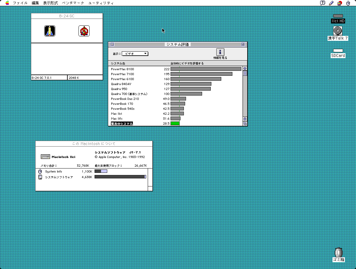Image resolution: width=356 pixels, height=269 pixels.
Task: Click the 28.5 score value
Action: (166, 124)
